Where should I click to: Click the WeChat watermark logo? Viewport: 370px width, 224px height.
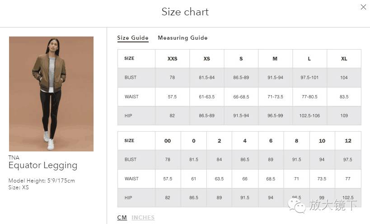tap(296, 206)
